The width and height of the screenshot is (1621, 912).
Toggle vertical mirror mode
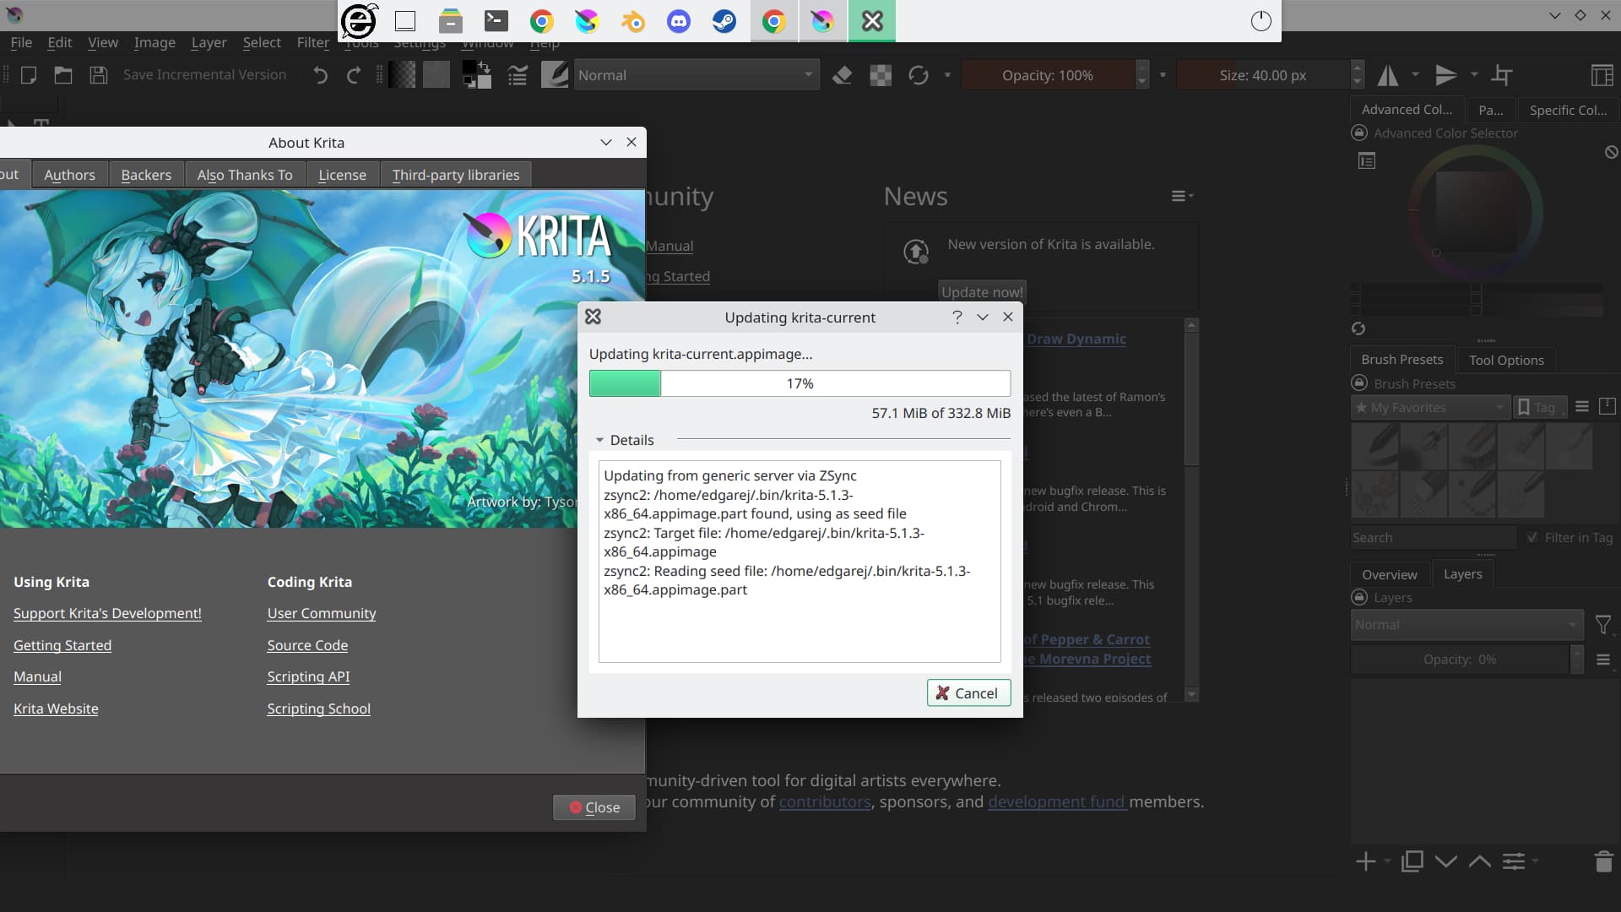[x=1445, y=74]
